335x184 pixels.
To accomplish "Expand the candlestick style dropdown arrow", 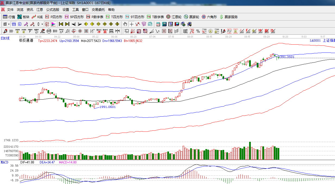I will coord(42,24).
